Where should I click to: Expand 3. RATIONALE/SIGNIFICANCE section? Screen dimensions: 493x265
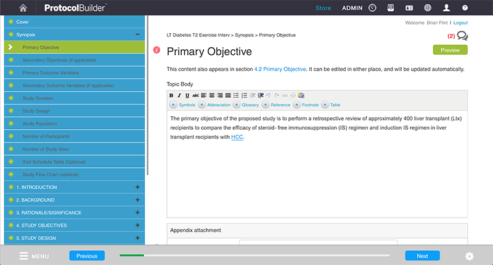point(137,212)
